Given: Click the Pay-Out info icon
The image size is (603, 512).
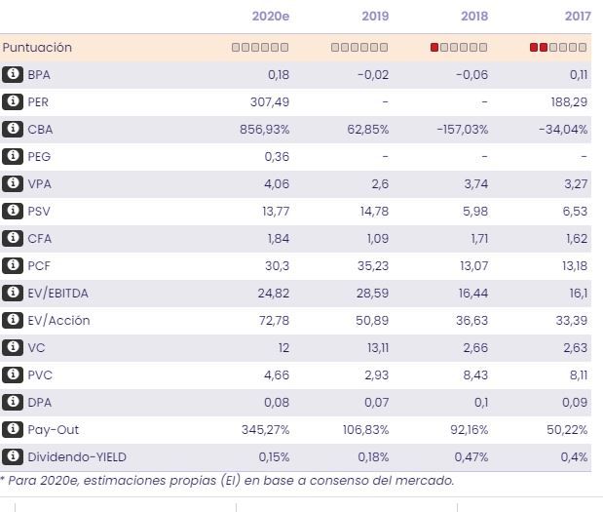Looking at the screenshot, I should click(13, 429).
